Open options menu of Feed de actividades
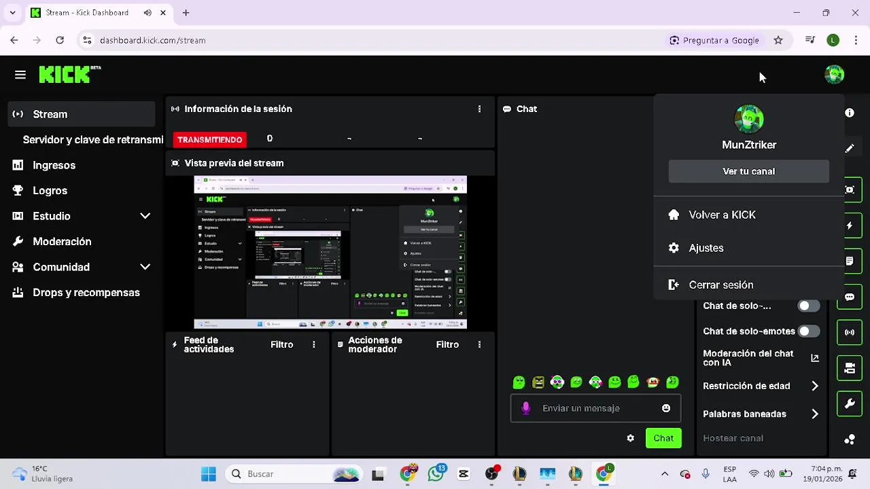The width and height of the screenshot is (870, 489). (x=313, y=344)
